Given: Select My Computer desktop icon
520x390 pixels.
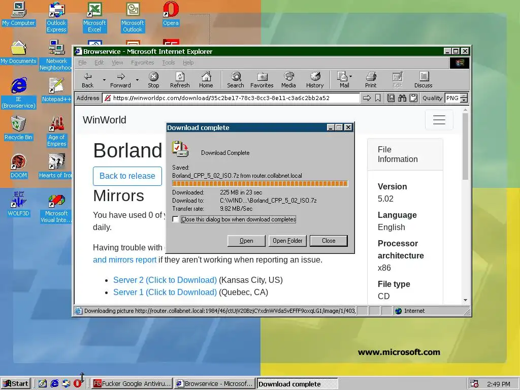Looking at the screenshot, I should [19, 14].
